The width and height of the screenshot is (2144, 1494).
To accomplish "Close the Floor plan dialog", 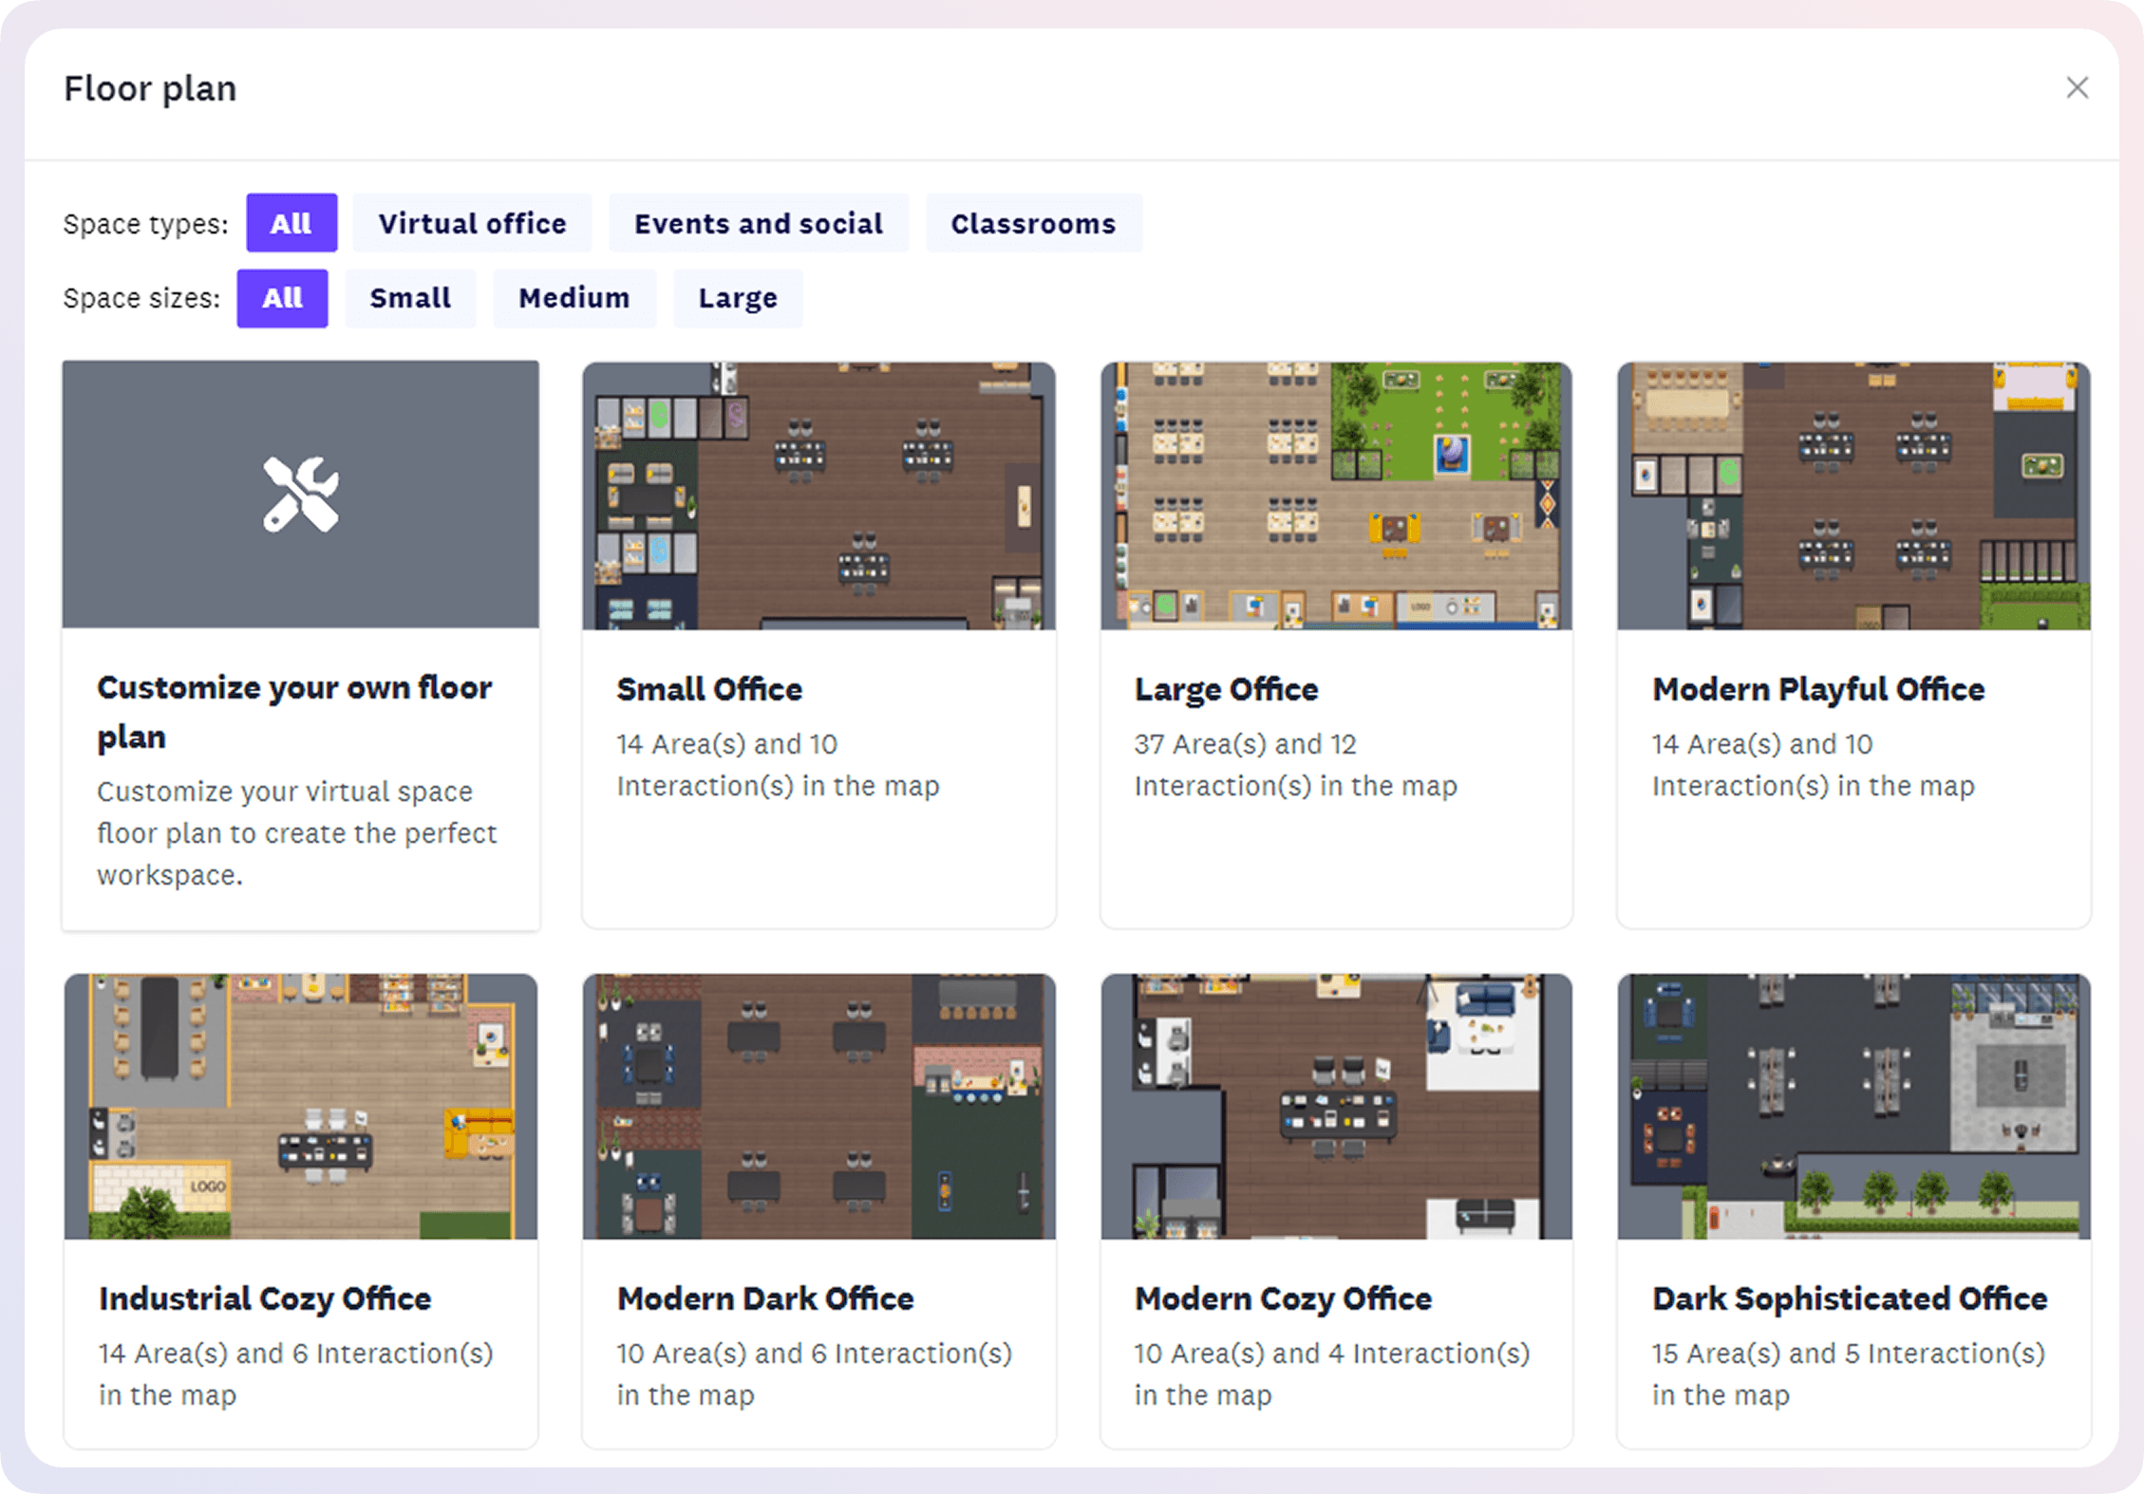I will [2077, 88].
